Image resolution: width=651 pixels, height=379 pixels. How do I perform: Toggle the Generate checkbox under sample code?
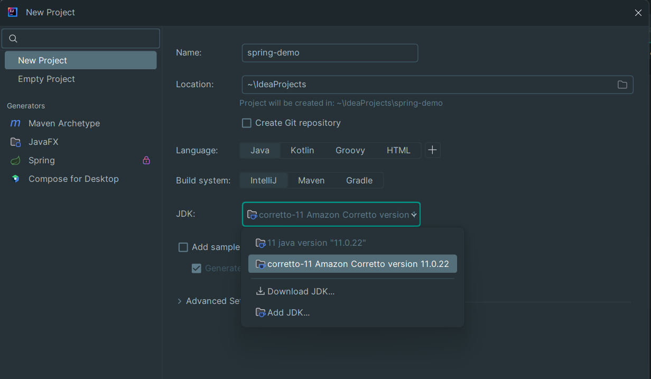coord(197,268)
